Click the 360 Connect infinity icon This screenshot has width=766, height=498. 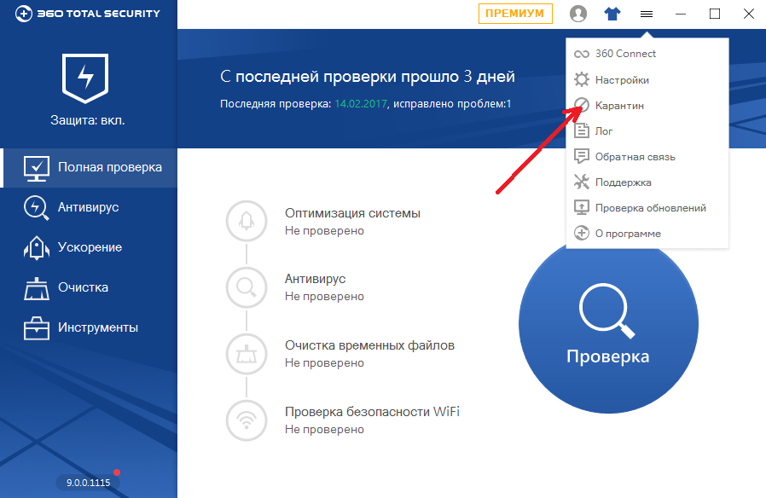point(582,55)
